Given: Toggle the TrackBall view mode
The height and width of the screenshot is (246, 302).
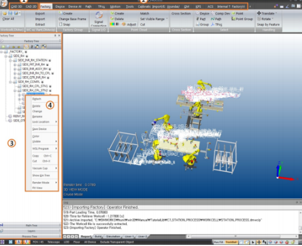Looking at the screenshot, I should [230, 242].
